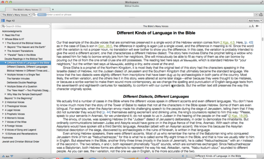This screenshot has height=159, width=264.
Task: Select Beyond "In the Beginning" entry
Action: (18, 98)
